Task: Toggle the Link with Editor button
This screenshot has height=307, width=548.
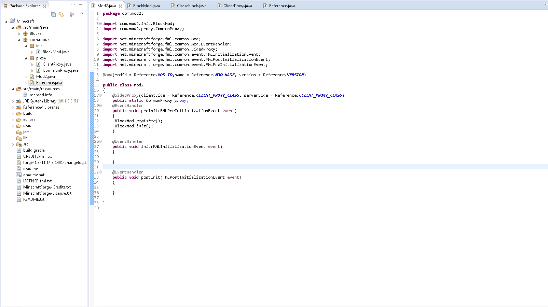Action: point(61,14)
